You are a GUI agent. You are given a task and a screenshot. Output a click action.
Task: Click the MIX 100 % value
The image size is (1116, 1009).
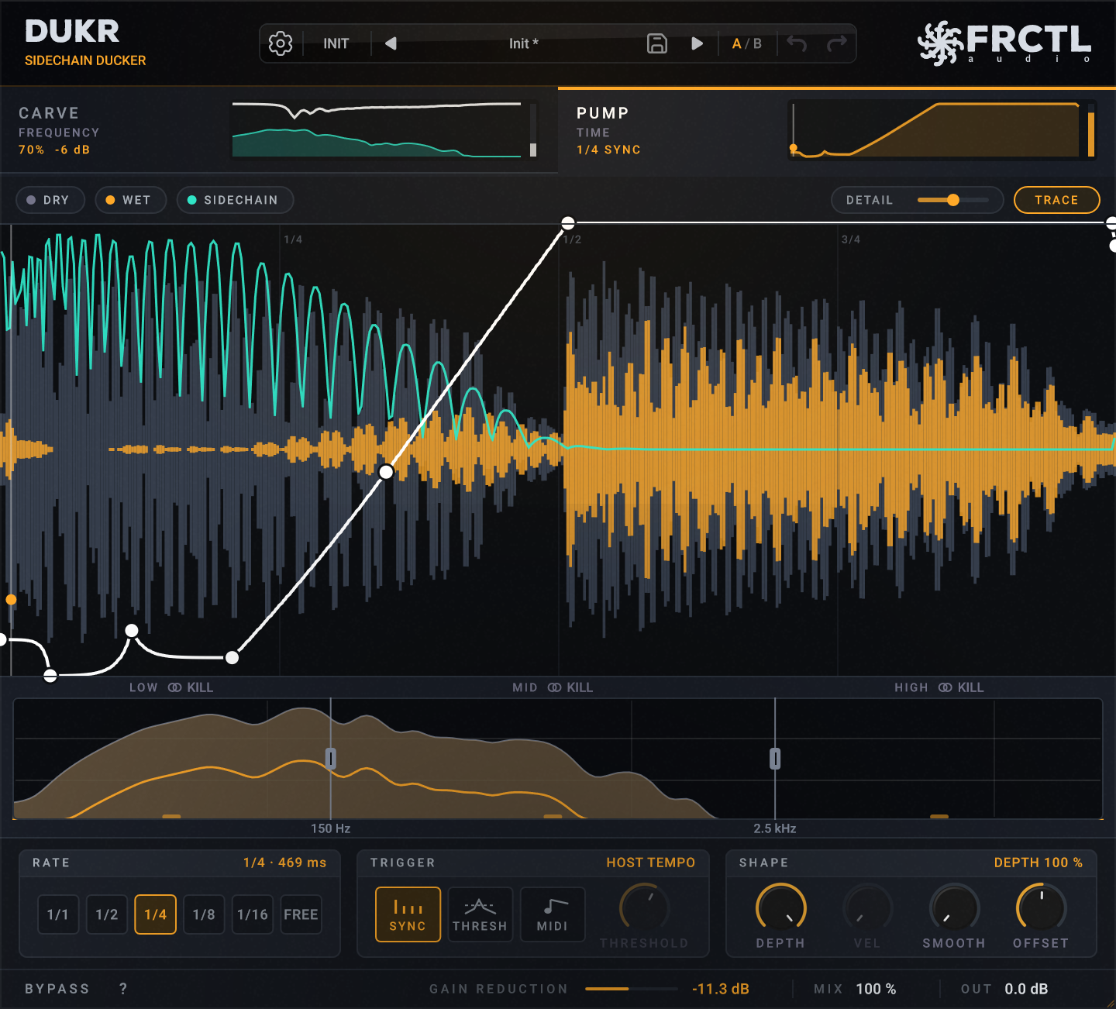pos(876,989)
